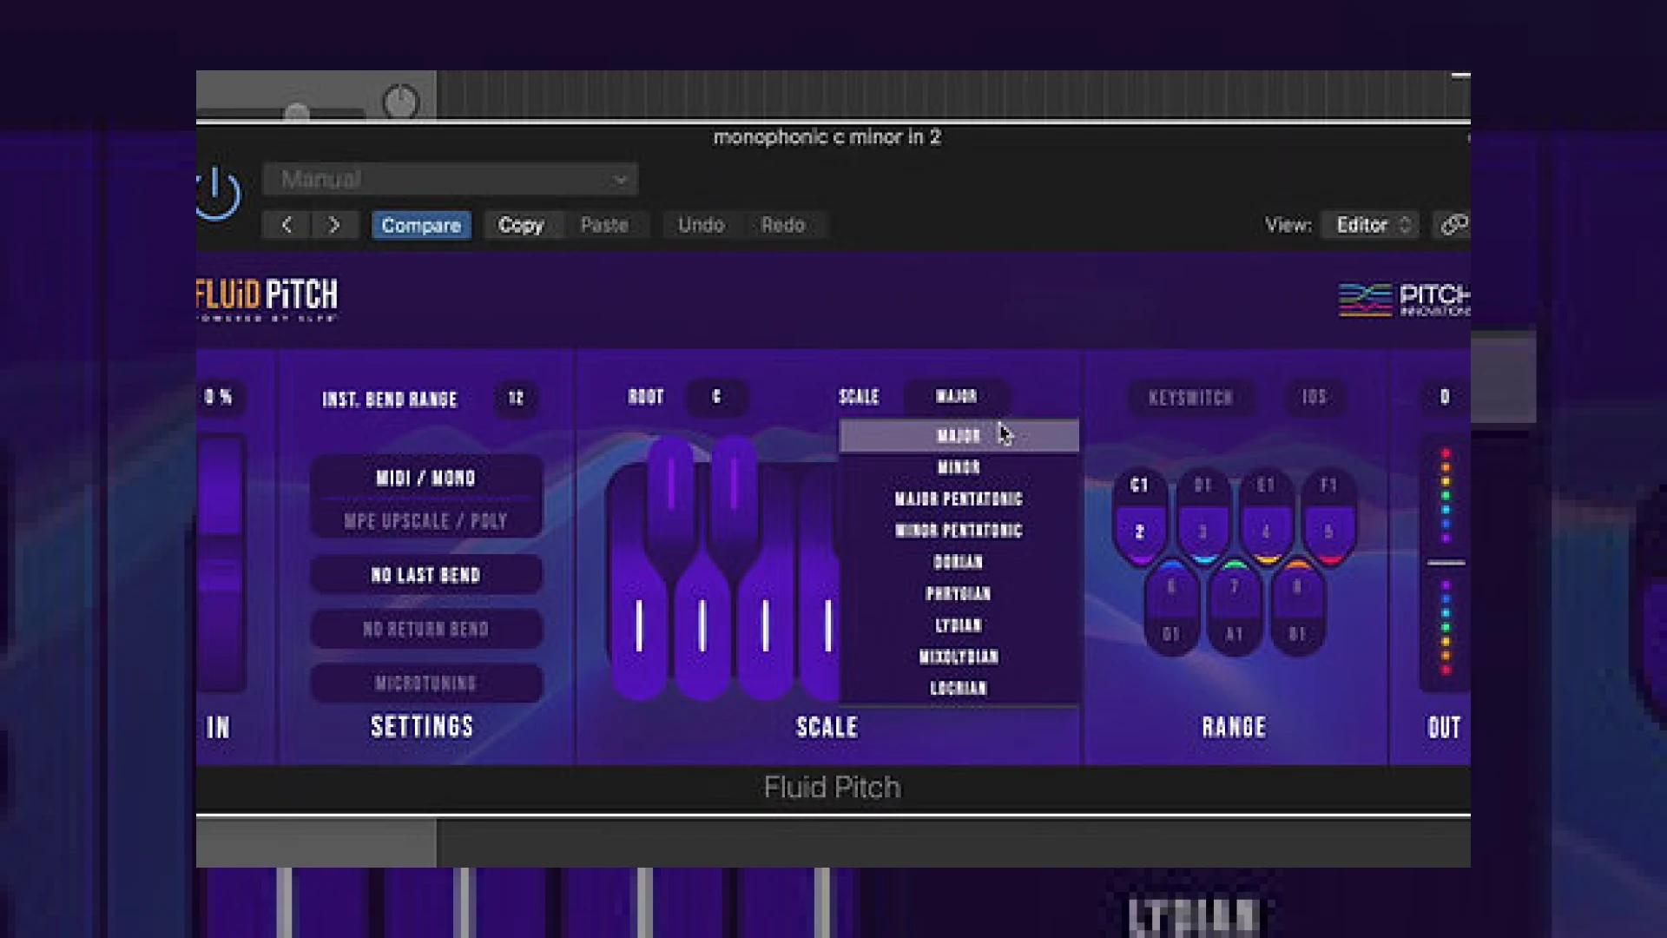
Task: Click the Redo button
Action: coord(783,225)
